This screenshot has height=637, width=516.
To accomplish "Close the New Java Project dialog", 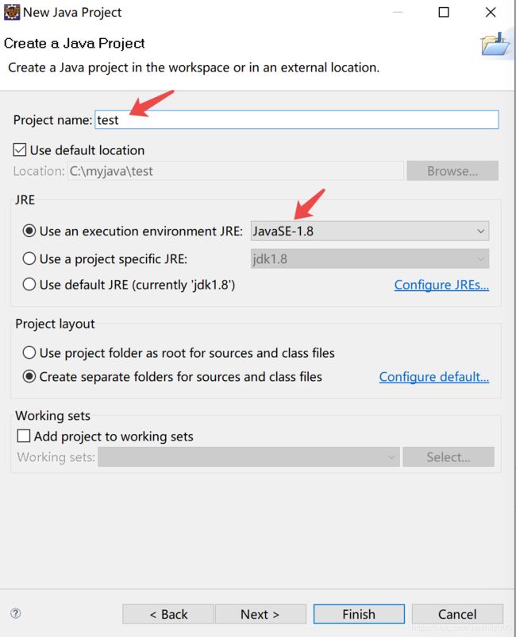I will (x=491, y=12).
